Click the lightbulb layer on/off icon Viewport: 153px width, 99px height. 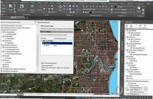tap(83, 12)
